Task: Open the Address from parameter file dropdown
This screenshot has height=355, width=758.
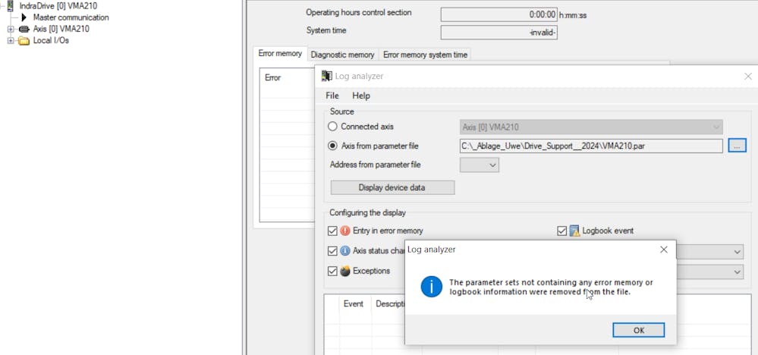Action: [480, 165]
